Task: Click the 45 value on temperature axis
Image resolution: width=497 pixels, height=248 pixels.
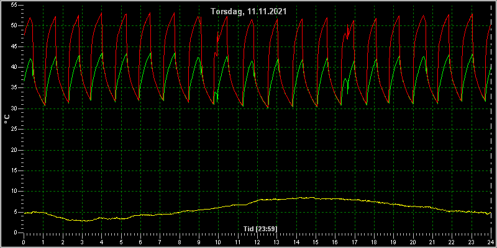Action: [14, 46]
